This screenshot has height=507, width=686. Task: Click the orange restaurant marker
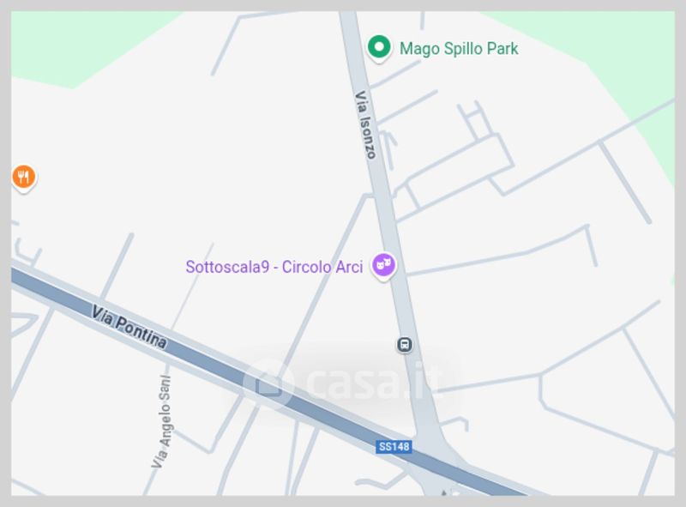[x=24, y=178]
